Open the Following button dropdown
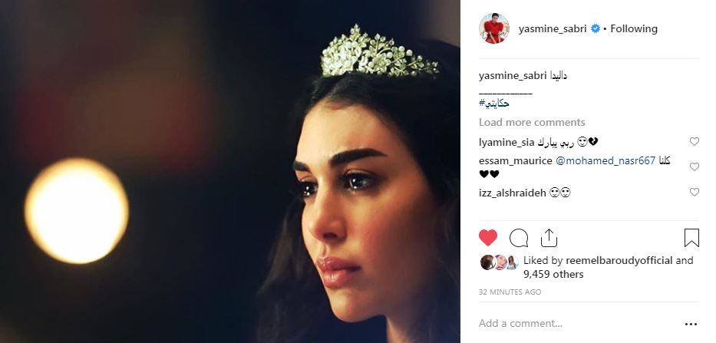Viewport: 716px width, 343px height. (634, 28)
